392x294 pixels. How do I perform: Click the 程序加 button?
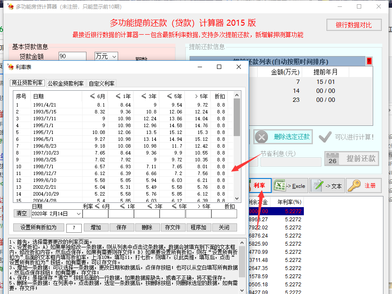199,227
